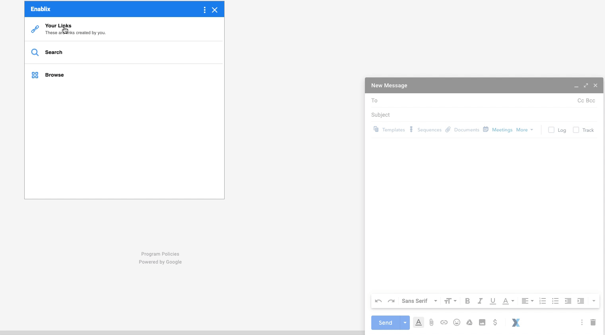
Task: Expand the More dropdown
Action: (x=525, y=130)
